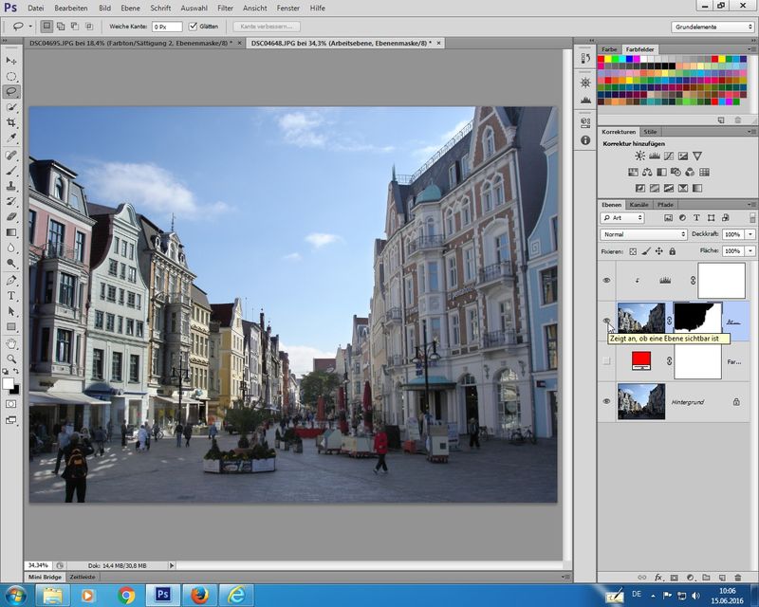Select the Hand tool

click(11, 342)
